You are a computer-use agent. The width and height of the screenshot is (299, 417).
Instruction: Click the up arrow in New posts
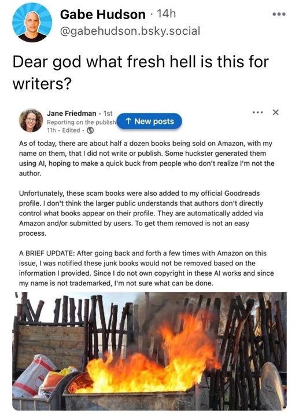coord(128,121)
